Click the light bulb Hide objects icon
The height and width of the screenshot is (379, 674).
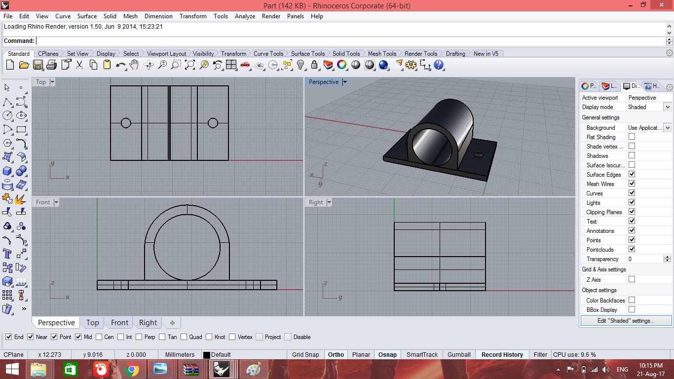click(300, 65)
